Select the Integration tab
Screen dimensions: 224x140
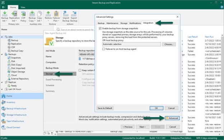[148, 23]
